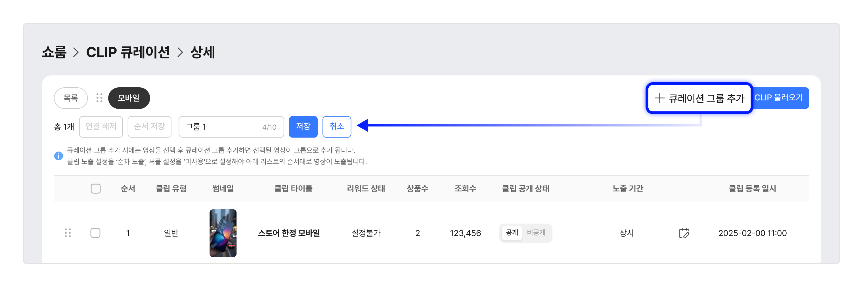The height and width of the screenshot is (287, 863).
Task: Open the 스토어 한정 모바일 thumbnail
Action: coord(223,233)
